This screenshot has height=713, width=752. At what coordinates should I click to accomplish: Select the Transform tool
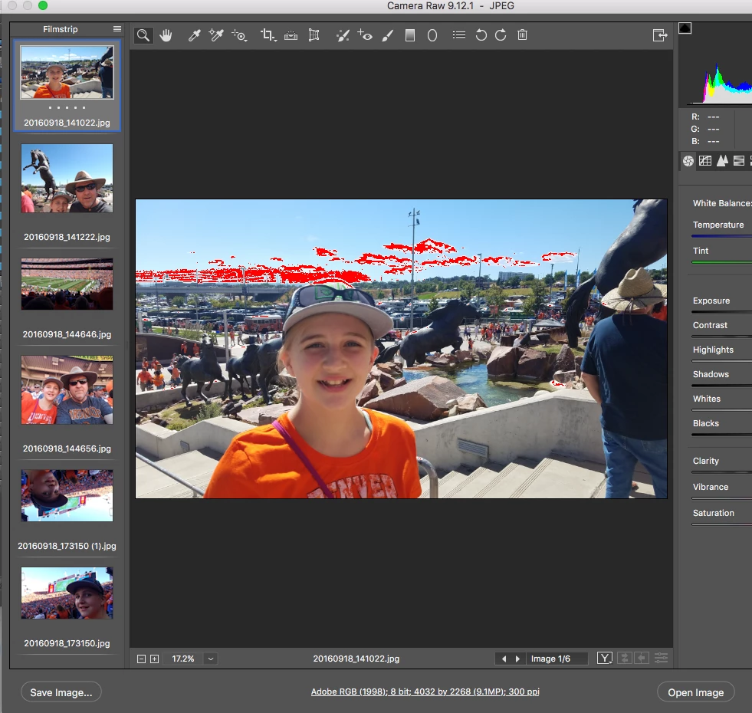tap(314, 35)
